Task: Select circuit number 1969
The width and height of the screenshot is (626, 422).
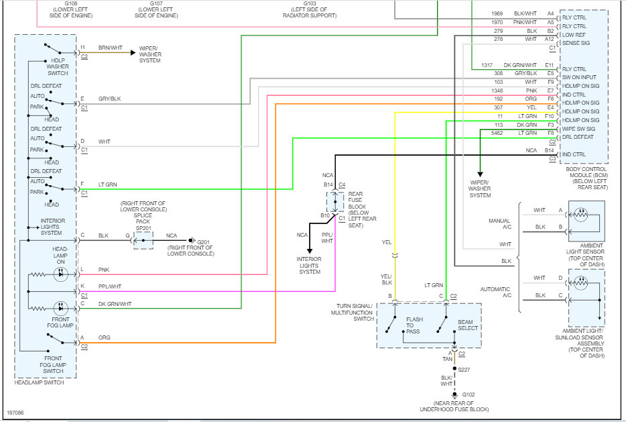Action: click(x=497, y=13)
